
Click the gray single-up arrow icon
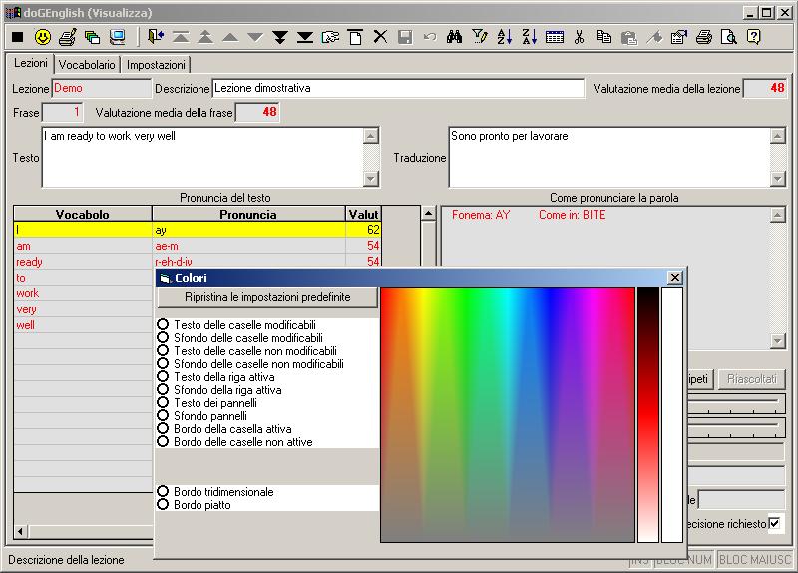click(230, 37)
